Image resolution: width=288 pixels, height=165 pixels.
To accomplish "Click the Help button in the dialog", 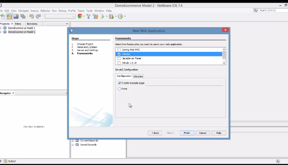I will pyautogui.click(x=219, y=133).
